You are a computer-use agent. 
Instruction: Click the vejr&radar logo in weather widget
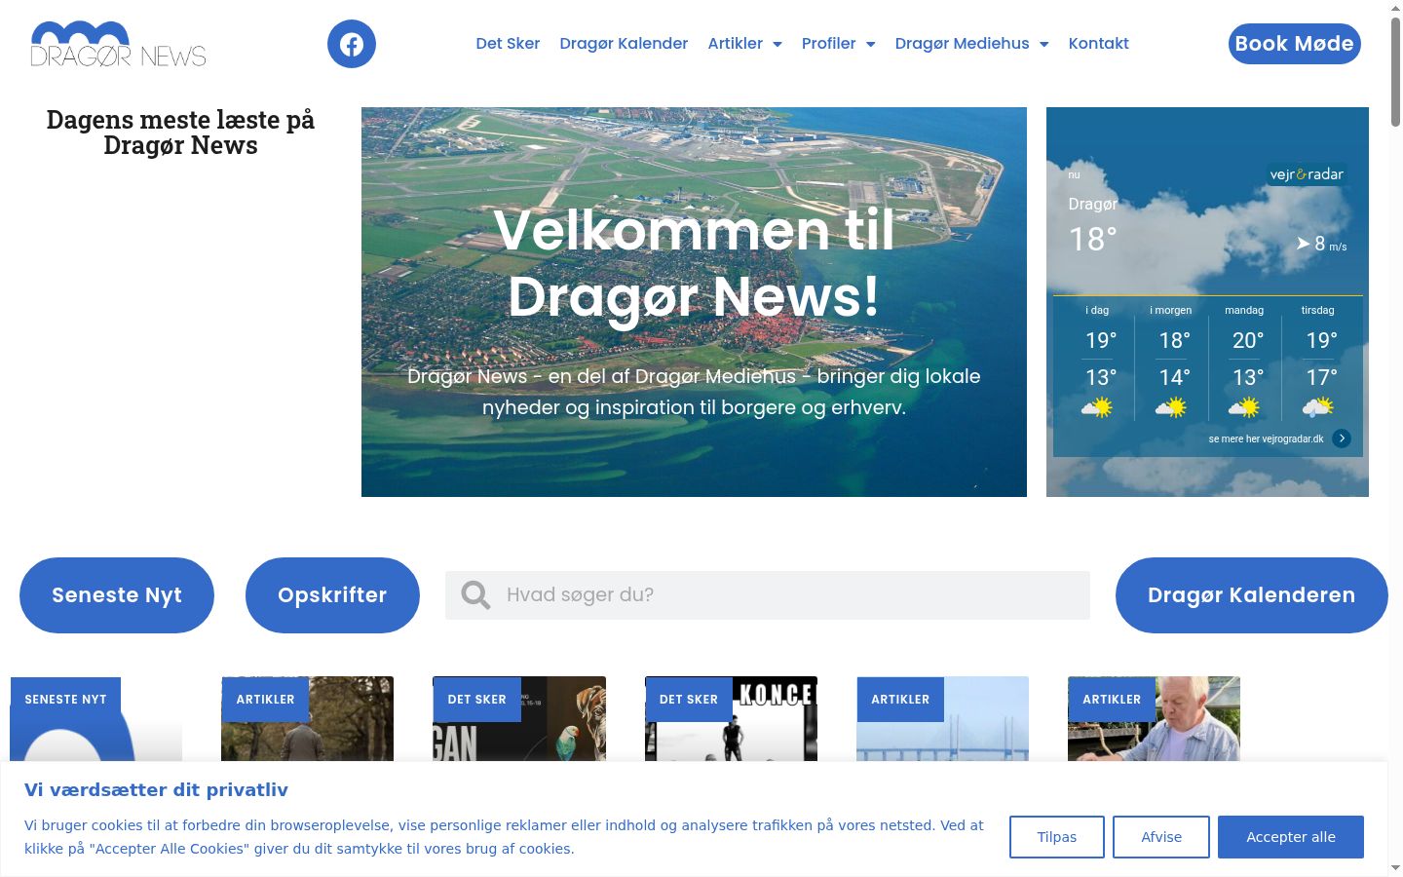1306,174
